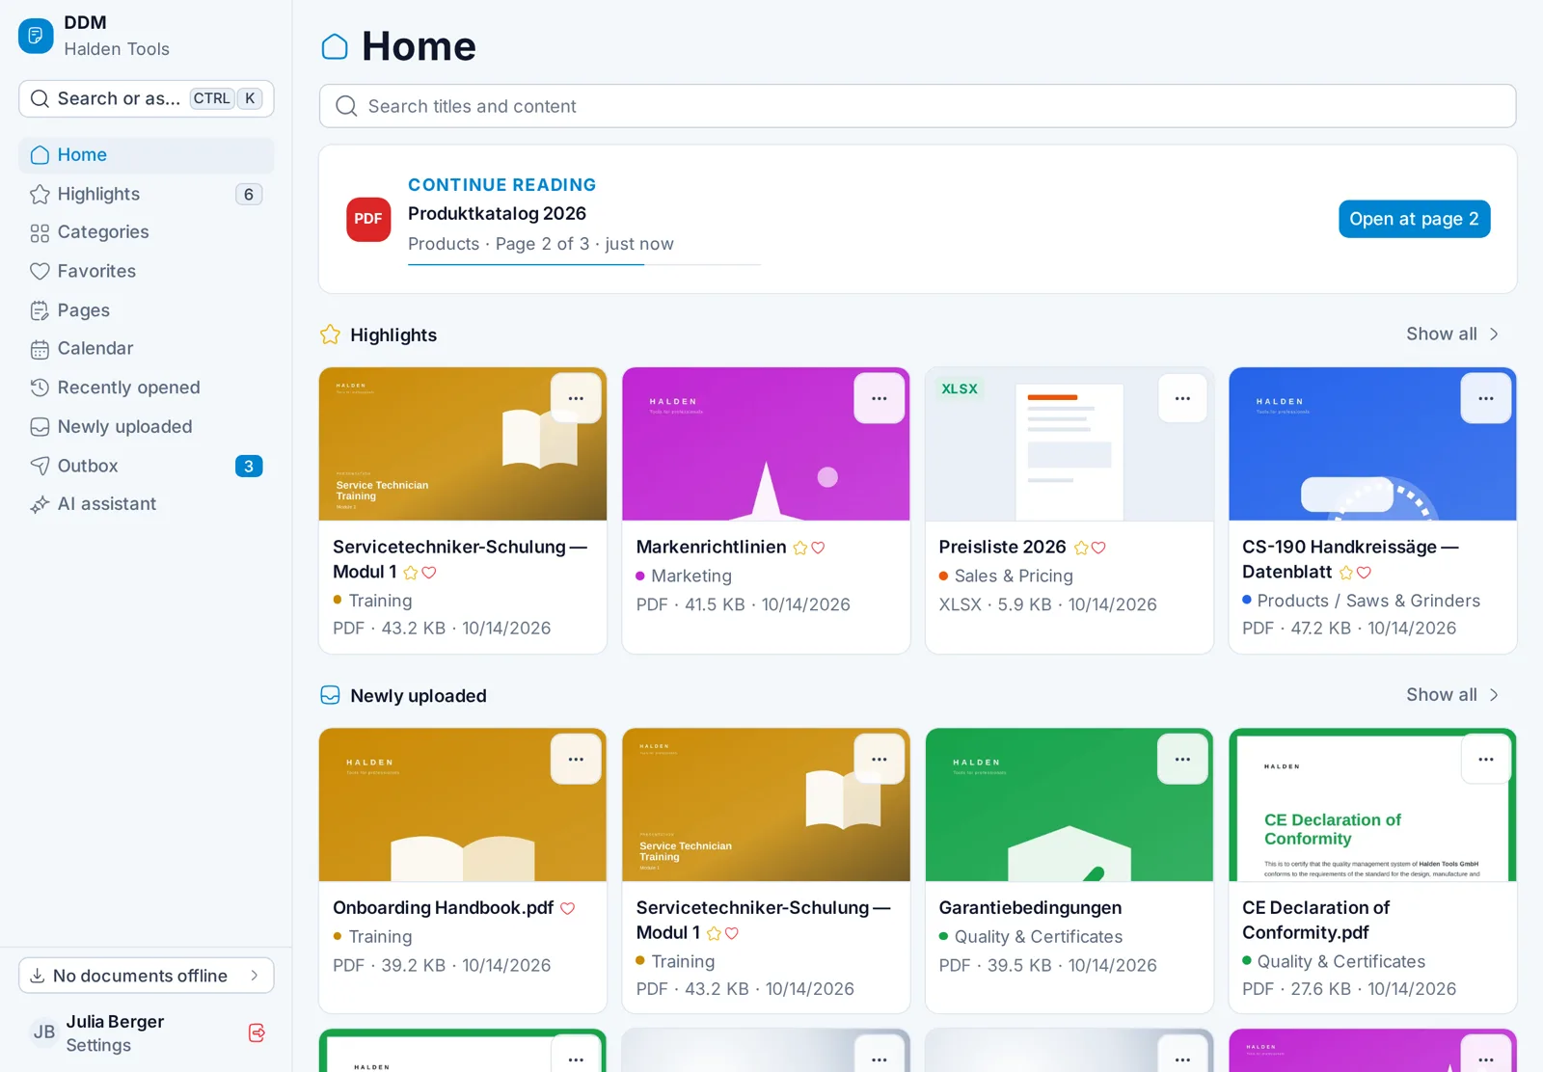Toggle the highlight star on Preisliste 2026

pyautogui.click(x=1081, y=548)
